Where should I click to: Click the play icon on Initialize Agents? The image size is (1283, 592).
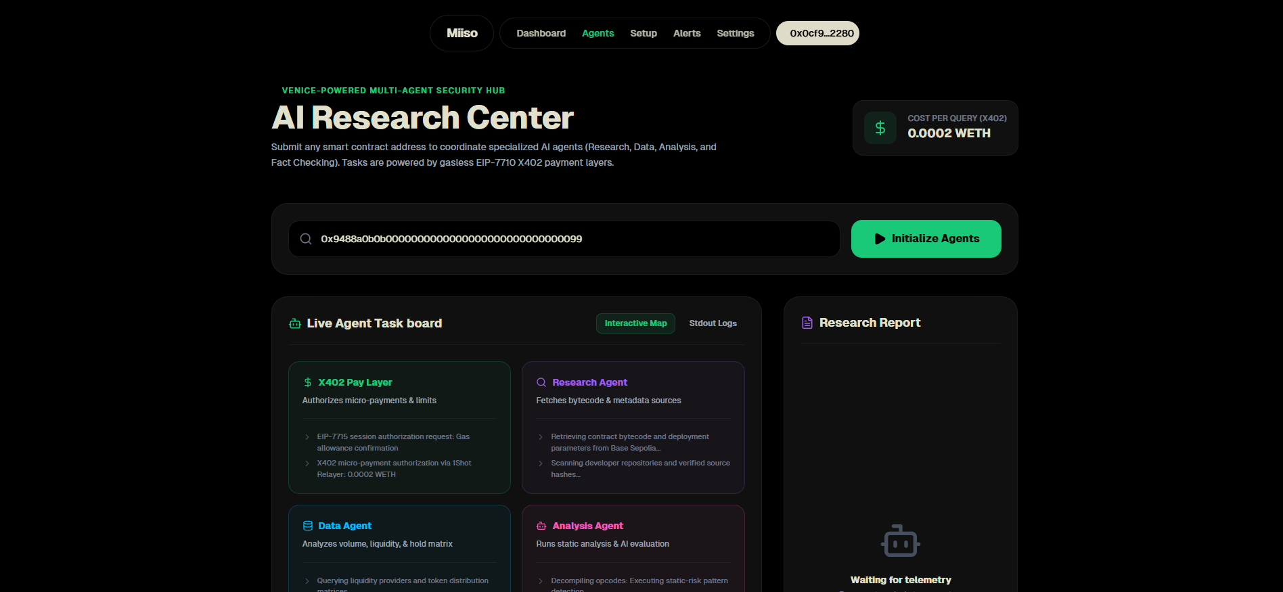click(880, 239)
